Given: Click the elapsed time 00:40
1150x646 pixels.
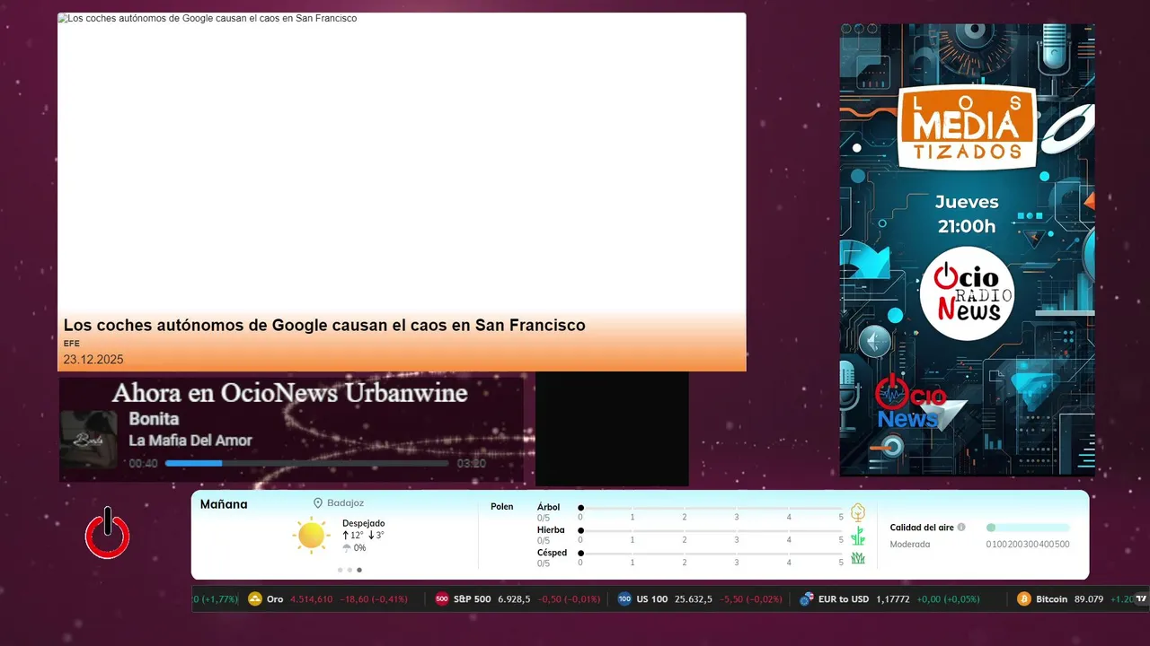Looking at the screenshot, I should click(144, 464).
